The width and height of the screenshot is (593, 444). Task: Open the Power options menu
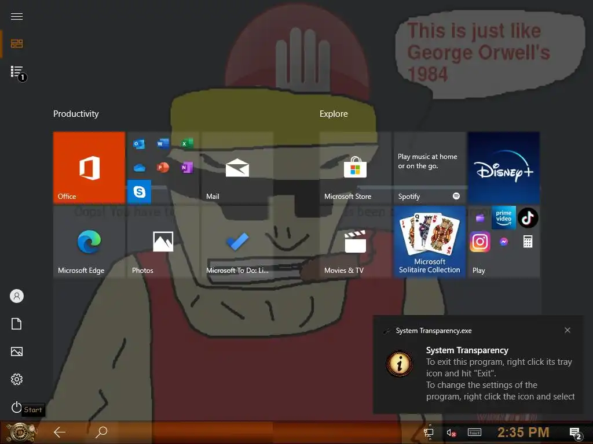point(17,407)
